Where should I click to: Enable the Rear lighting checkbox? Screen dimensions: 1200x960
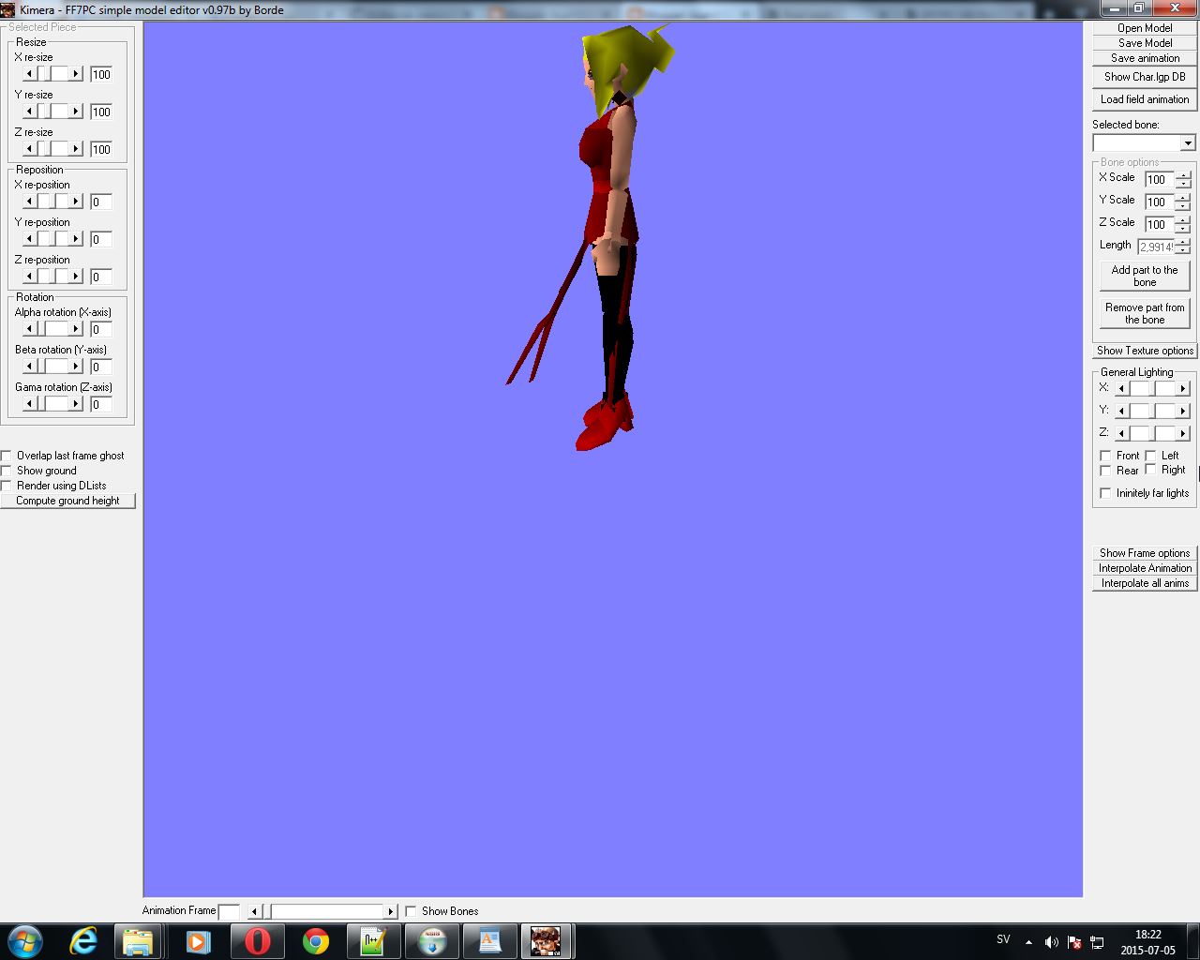(1105, 471)
